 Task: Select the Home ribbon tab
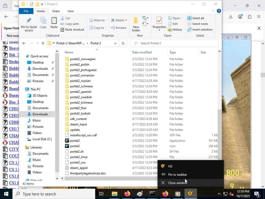(x=41, y=11)
